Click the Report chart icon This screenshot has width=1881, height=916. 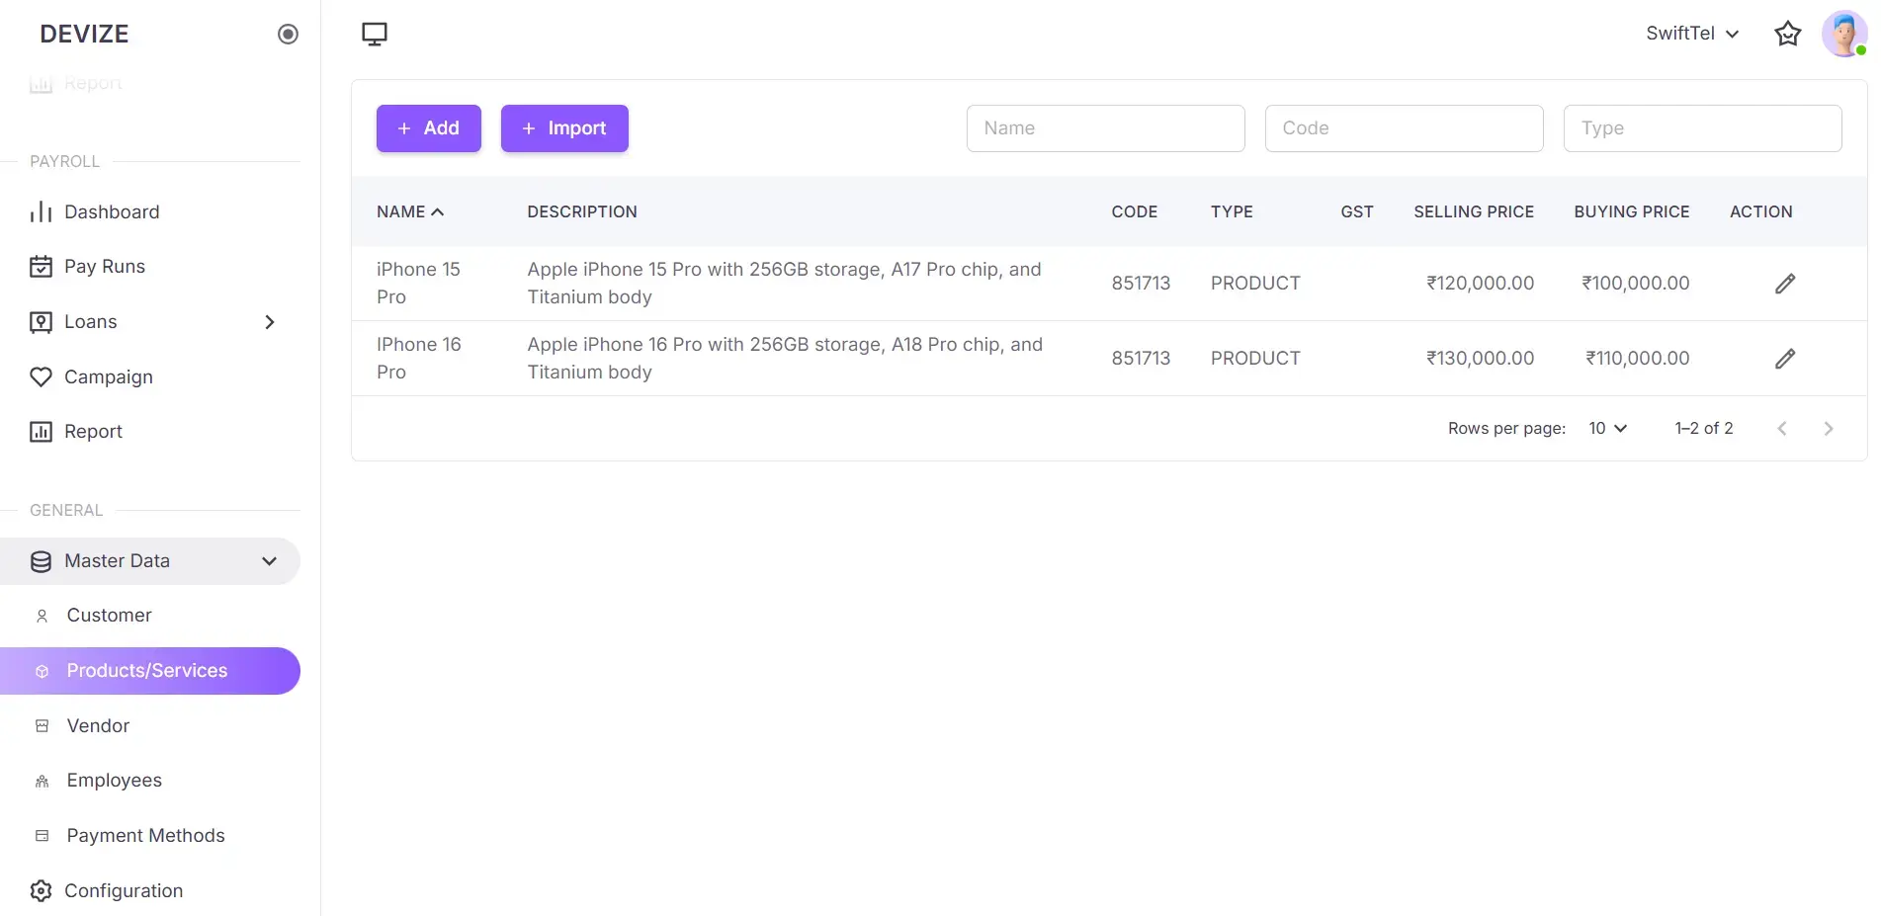41,432
